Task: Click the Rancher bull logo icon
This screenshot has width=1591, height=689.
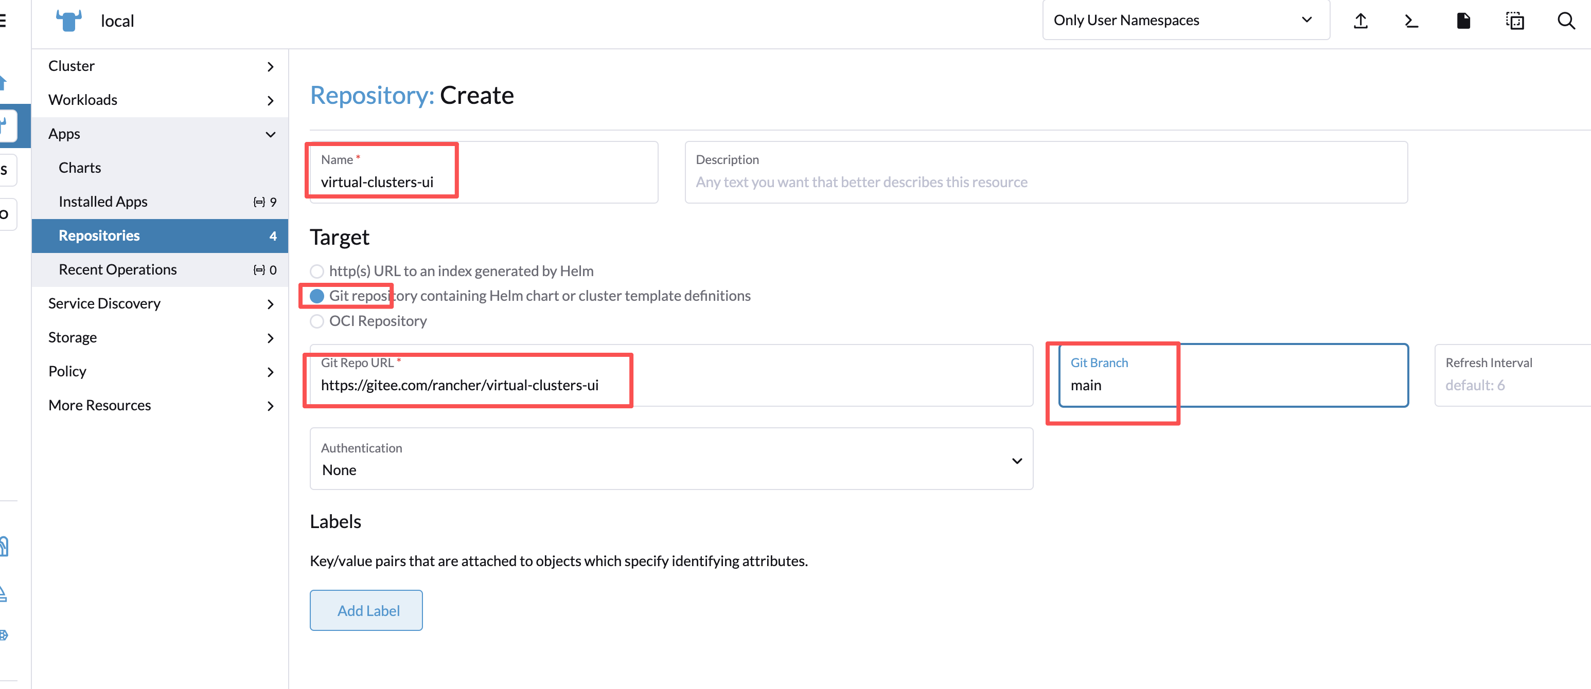Action: [68, 21]
